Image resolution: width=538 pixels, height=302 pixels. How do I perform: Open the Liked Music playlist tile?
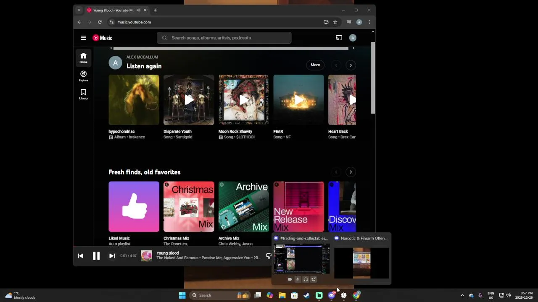click(x=134, y=207)
